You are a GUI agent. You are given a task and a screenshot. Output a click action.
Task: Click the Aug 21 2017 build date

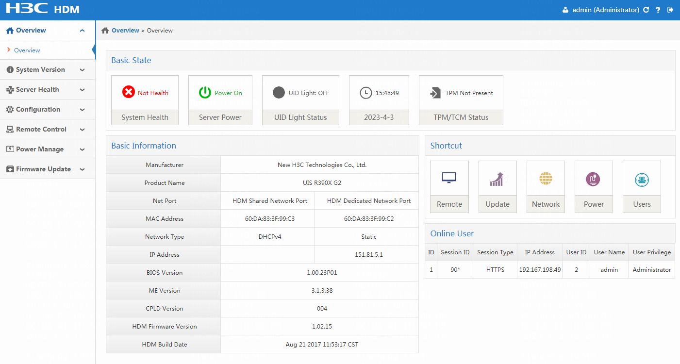pyautogui.click(x=322, y=345)
